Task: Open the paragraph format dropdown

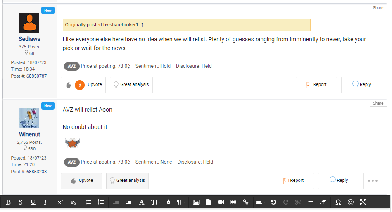Action: pyautogui.click(x=179, y=202)
